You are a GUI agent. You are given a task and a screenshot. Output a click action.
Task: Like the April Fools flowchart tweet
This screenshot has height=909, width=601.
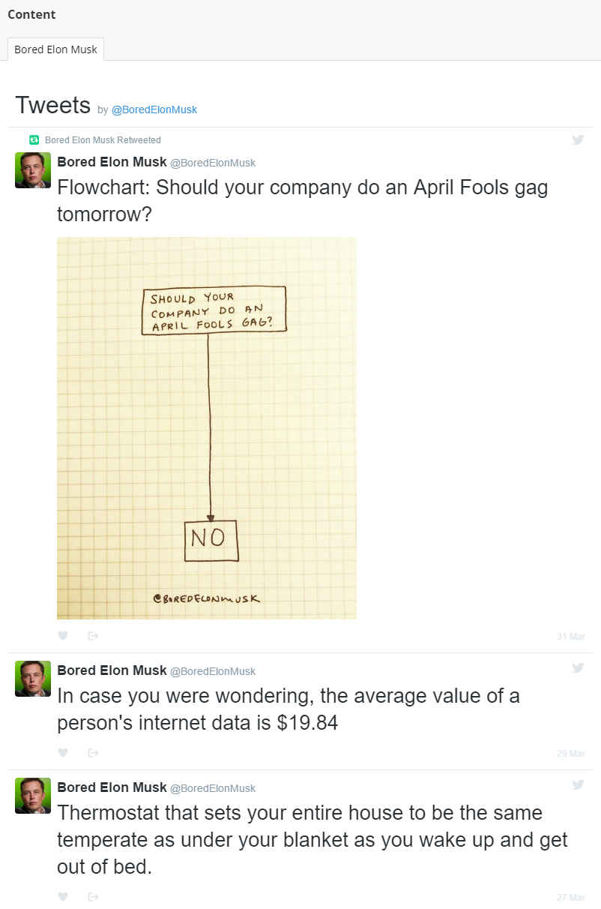coord(63,635)
